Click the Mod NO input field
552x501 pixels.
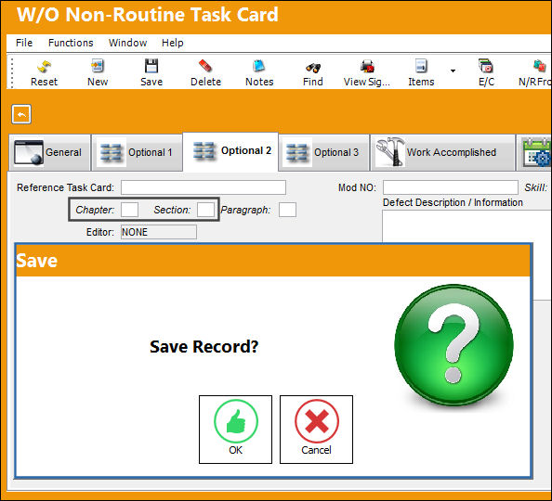451,187
